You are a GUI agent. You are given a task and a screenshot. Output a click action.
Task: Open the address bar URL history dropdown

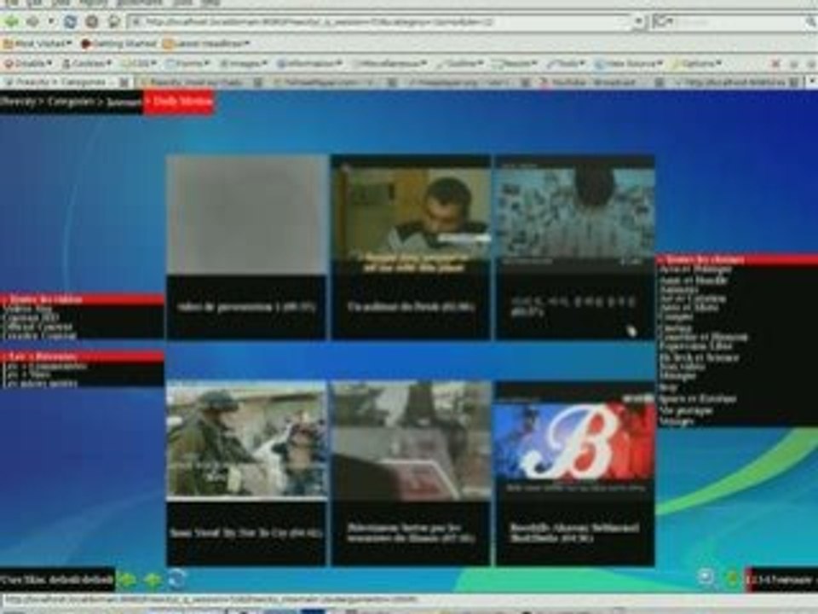(638, 22)
